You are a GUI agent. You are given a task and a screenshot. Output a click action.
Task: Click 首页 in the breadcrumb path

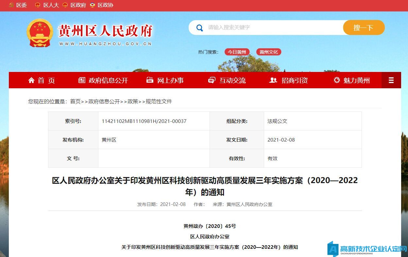click(75, 101)
